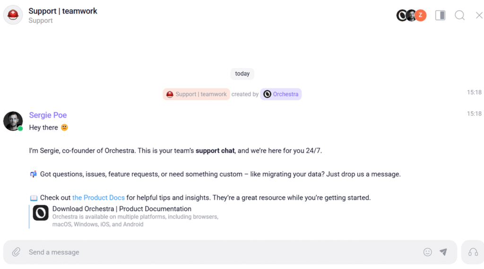This screenshot has width=484, height=269.
Task: Start an audio call with headphones icon
Action: tap(473, 252)
